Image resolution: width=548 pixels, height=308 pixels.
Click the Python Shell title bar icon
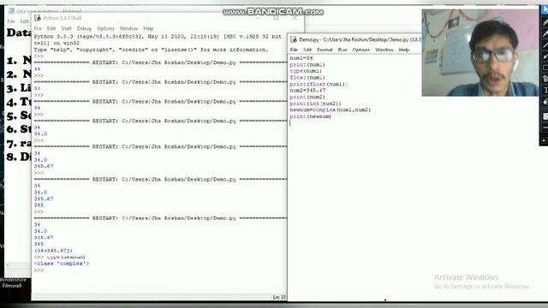[38, 18]
